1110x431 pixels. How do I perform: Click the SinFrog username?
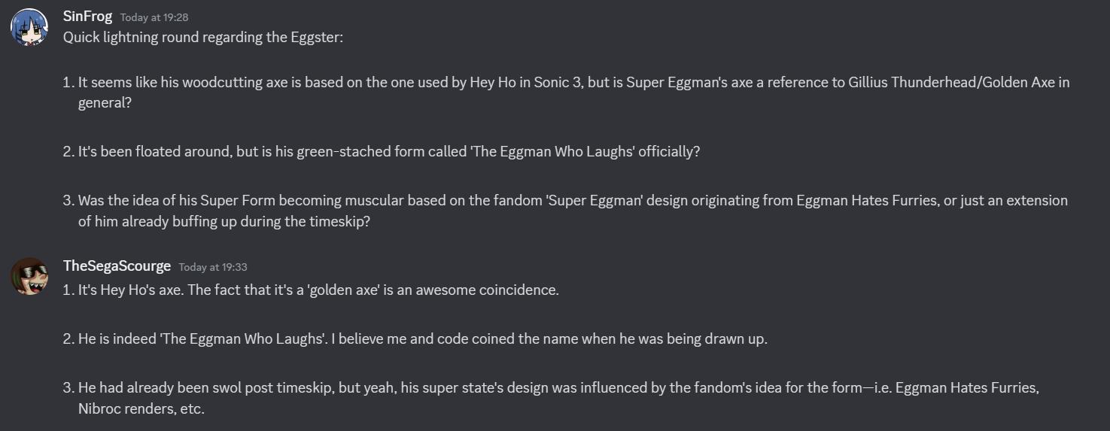click(x=87, y=17)
